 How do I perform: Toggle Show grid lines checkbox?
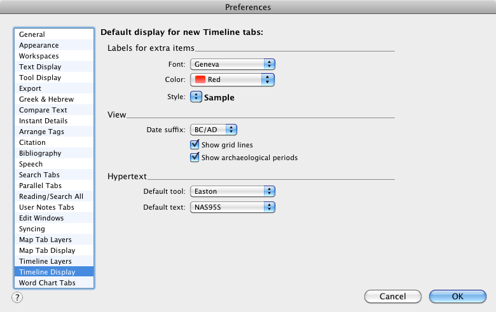point(195,145)
